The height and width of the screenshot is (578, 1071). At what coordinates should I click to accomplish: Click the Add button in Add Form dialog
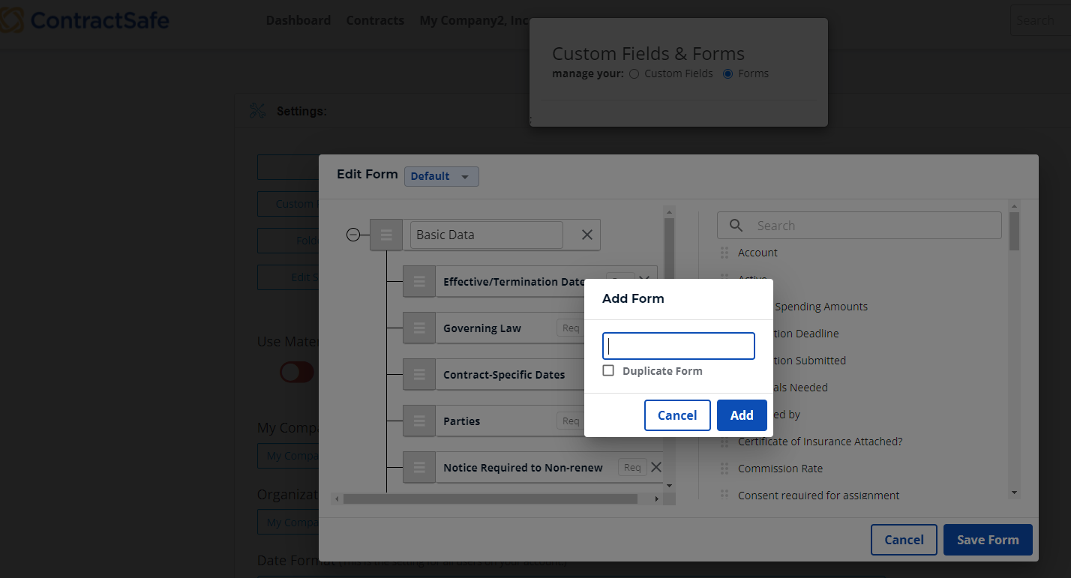click(x=742, y=415)
